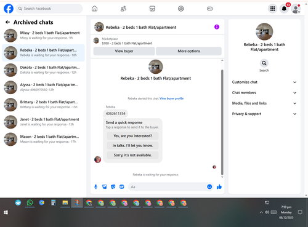Click the taskbar volume icon
Image resolution: width=308 pixels, height=227 pixels.
click(267, 212)
